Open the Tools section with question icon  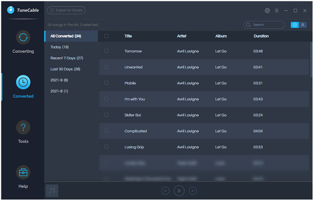pos(23,132)
